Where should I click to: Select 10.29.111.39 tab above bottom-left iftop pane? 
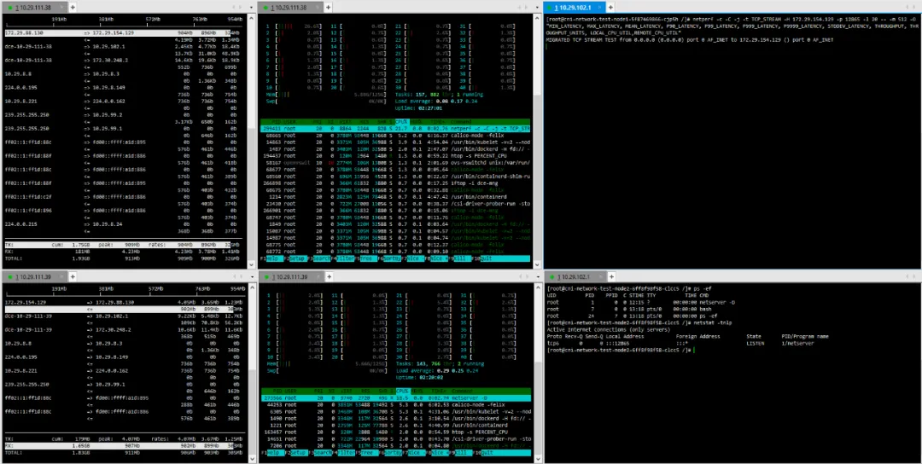coord(35,276)
